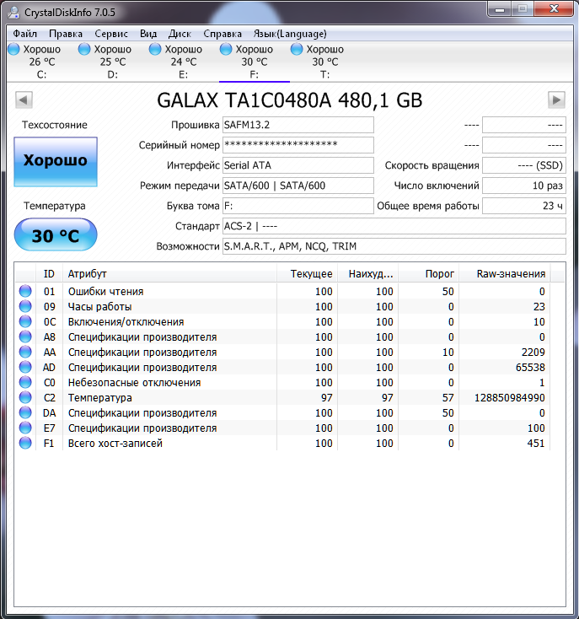
Task: Select the Небезопасные отключения row
Action: (x=282, y=383)
